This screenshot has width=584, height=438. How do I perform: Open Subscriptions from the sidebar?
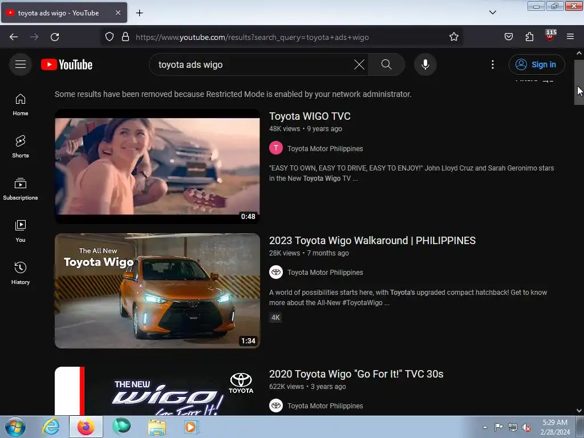[x=21, y=189]
